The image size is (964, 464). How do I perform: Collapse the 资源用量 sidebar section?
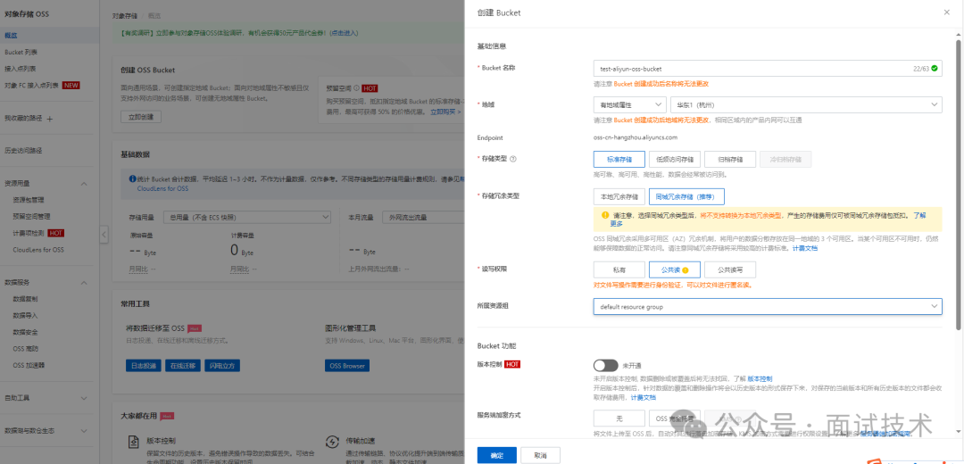pyautogui.click(x=84, y=184)
